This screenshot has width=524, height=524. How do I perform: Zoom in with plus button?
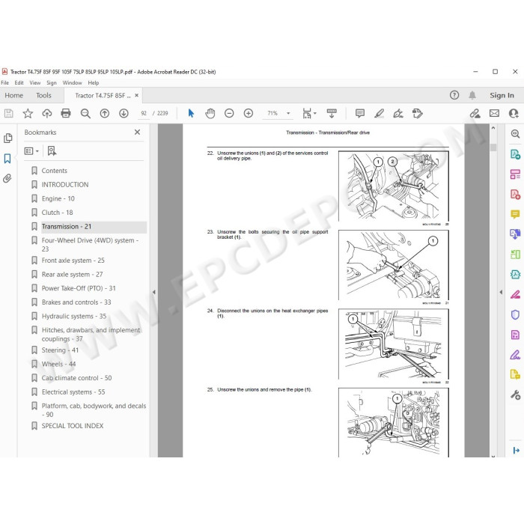[x=249, y=114]
